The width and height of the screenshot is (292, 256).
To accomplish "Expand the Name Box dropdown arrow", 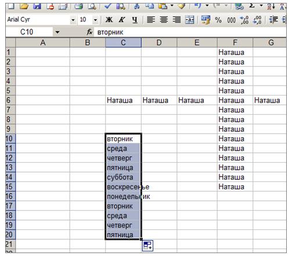I will 57,32.
